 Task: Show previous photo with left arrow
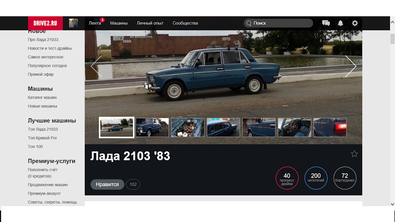pos(96,66)
